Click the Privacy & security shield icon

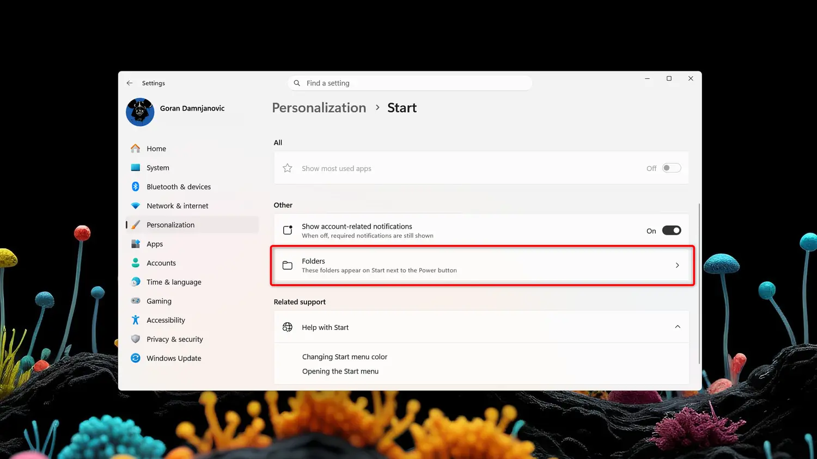136,339
